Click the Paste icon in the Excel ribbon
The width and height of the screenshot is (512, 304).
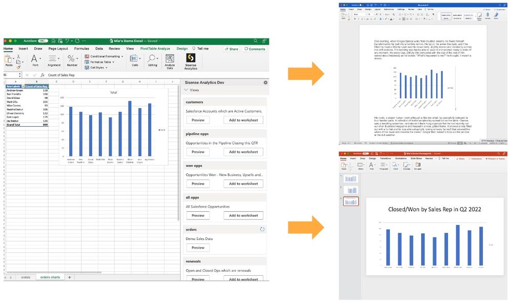pyautogui.click(x=9, y=60)
